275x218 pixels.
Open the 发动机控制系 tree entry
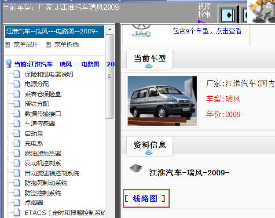[x=43, y=163]
